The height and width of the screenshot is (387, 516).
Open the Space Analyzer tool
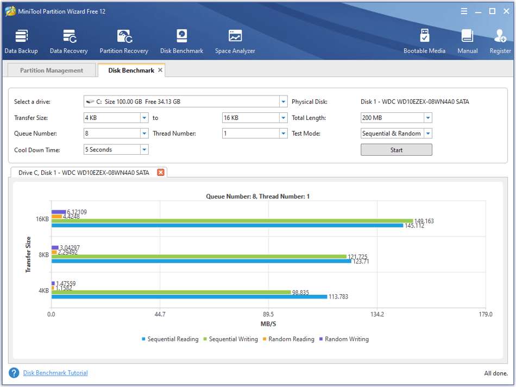coord(235,41)
